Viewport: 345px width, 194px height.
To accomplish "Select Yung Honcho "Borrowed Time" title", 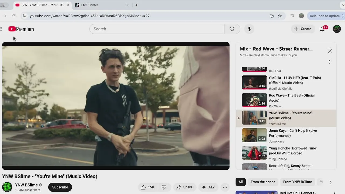I will (x=293, y=151).
